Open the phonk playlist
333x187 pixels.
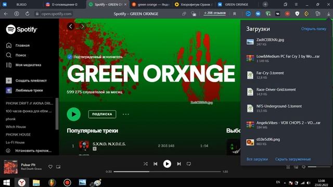pos(10,119)
